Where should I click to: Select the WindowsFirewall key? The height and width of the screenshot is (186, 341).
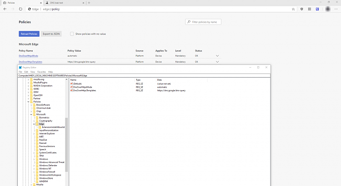(x=47, y=171)
